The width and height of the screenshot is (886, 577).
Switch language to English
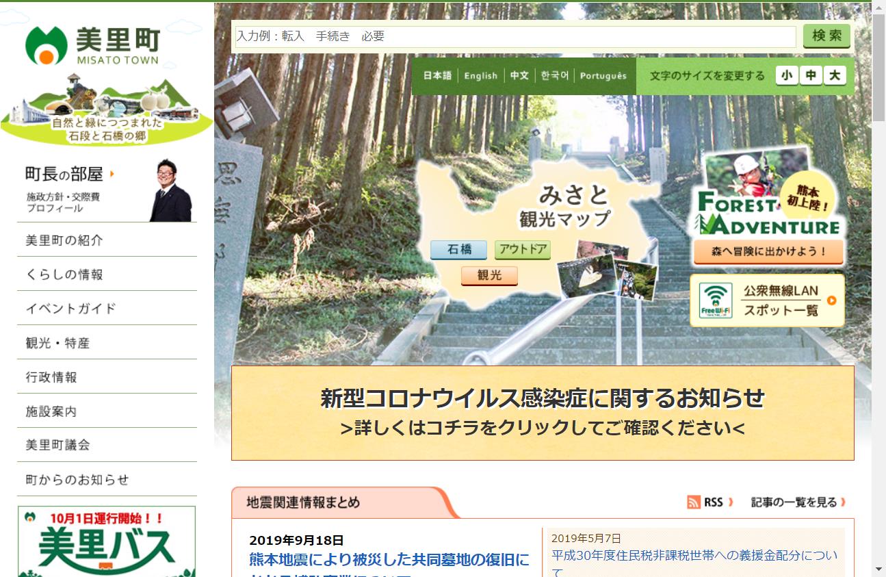480,76
